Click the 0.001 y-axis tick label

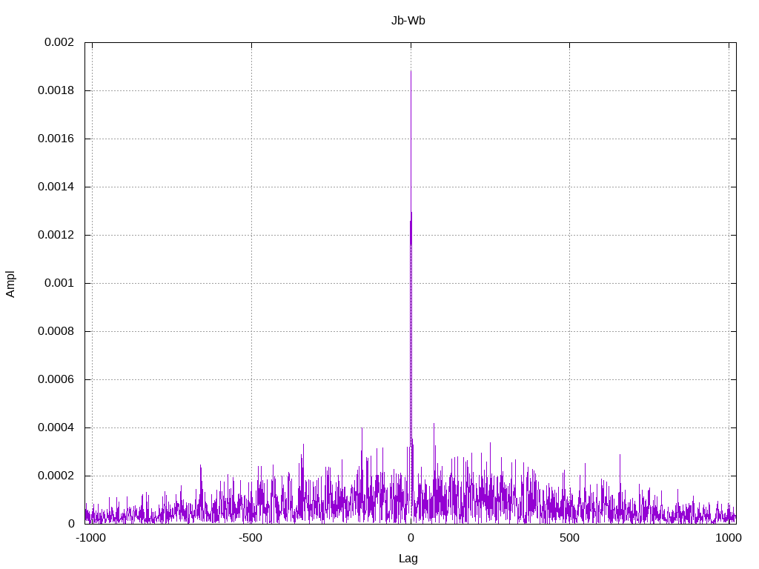[59, 283]
